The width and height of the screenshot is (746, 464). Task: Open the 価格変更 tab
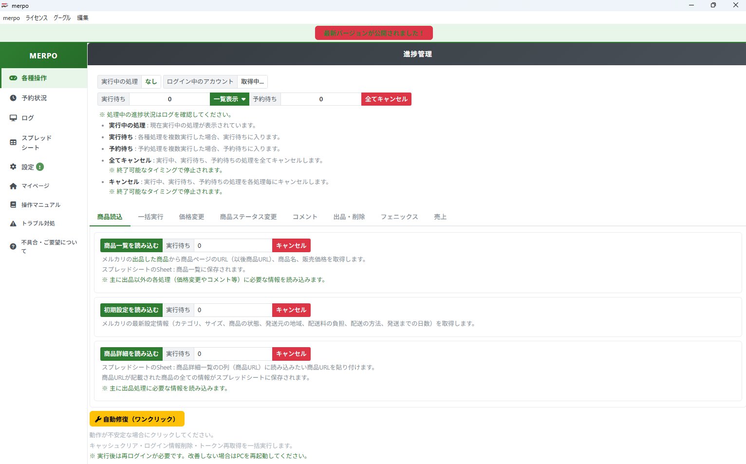coord(191,217)
